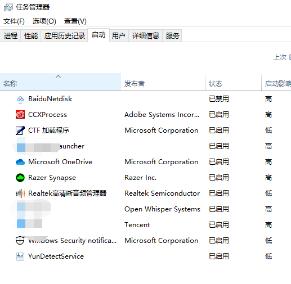
Task: Click the Task Manager title bar icon
Action: pos(8,7)
